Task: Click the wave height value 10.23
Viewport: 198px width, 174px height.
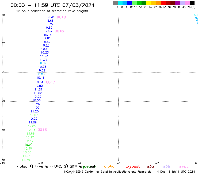Action: point(45,52)
